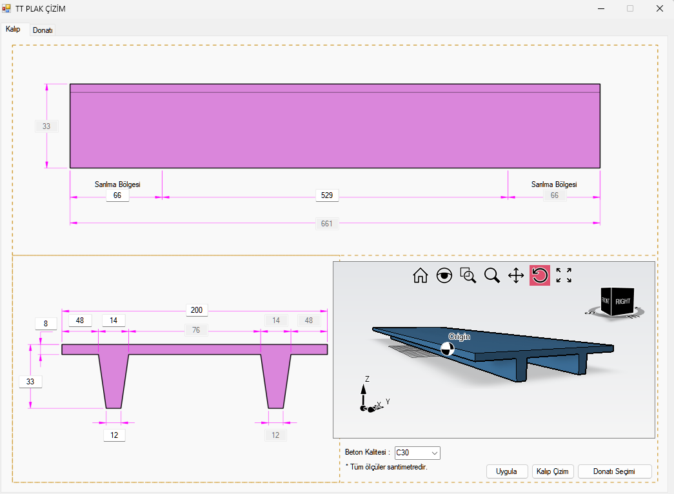
Task: Edit the left Sarılma Bölgesi 66 field
Action: click(117, 195)
